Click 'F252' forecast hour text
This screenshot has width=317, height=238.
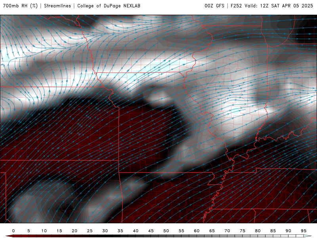(x=236, y=6)
